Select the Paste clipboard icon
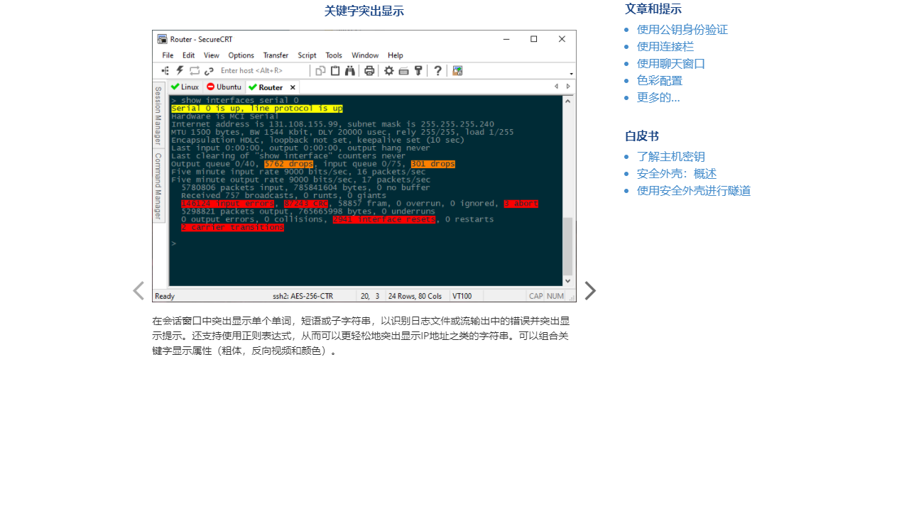Image resolution: width=909 pixels, height=511 pixels. [x=334, y=70]
